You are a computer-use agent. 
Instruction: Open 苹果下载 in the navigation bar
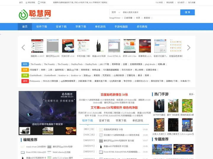(x=81, y=26)
